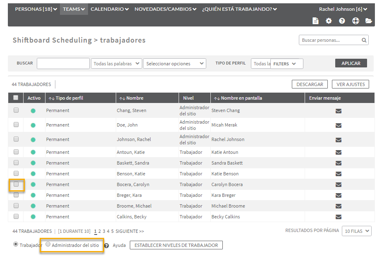384x256 pixels.
Task: Open the TEAMS menu
Action: (x=74, y=9)
